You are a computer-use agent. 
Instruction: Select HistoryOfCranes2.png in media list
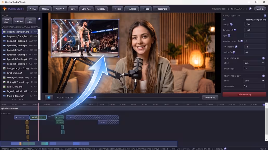[x=20, y=82]
